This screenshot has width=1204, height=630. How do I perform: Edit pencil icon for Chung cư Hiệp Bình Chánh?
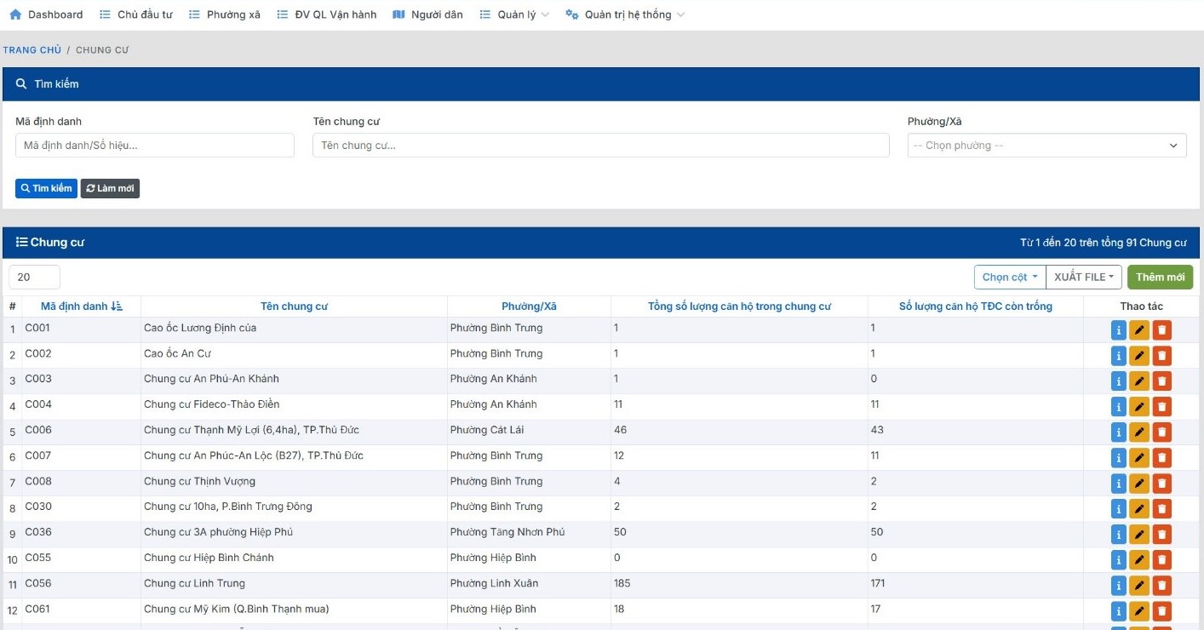coord(1139,560)
